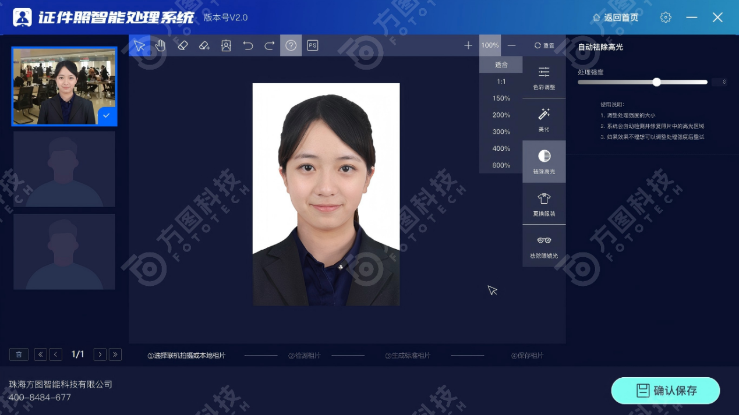Click step ①选择联机拍摄或本地相片
739x415 pixels.
point(186,356)
